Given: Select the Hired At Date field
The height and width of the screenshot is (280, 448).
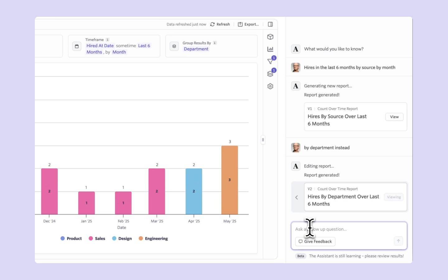Looking at the screenshot, I should coord(100,46).
